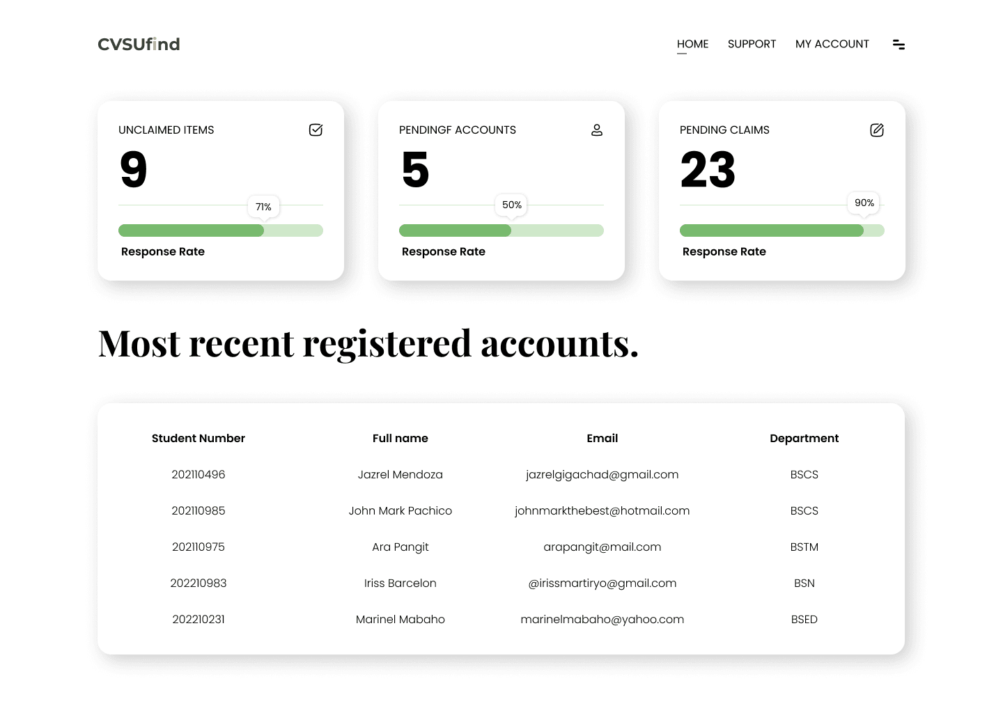Go to the HOME menu item
Viewport: 1003px width, 713px height.
(x=692, y=44)
